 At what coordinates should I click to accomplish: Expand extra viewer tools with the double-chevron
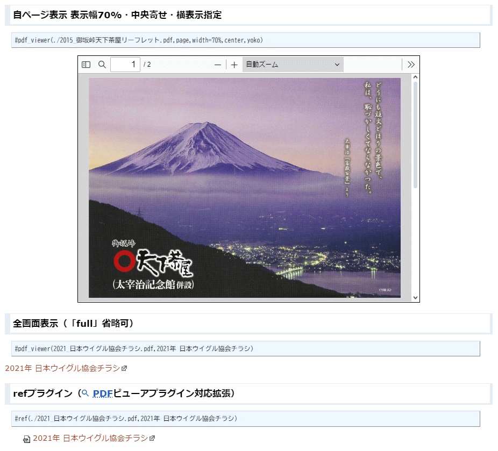411,64
